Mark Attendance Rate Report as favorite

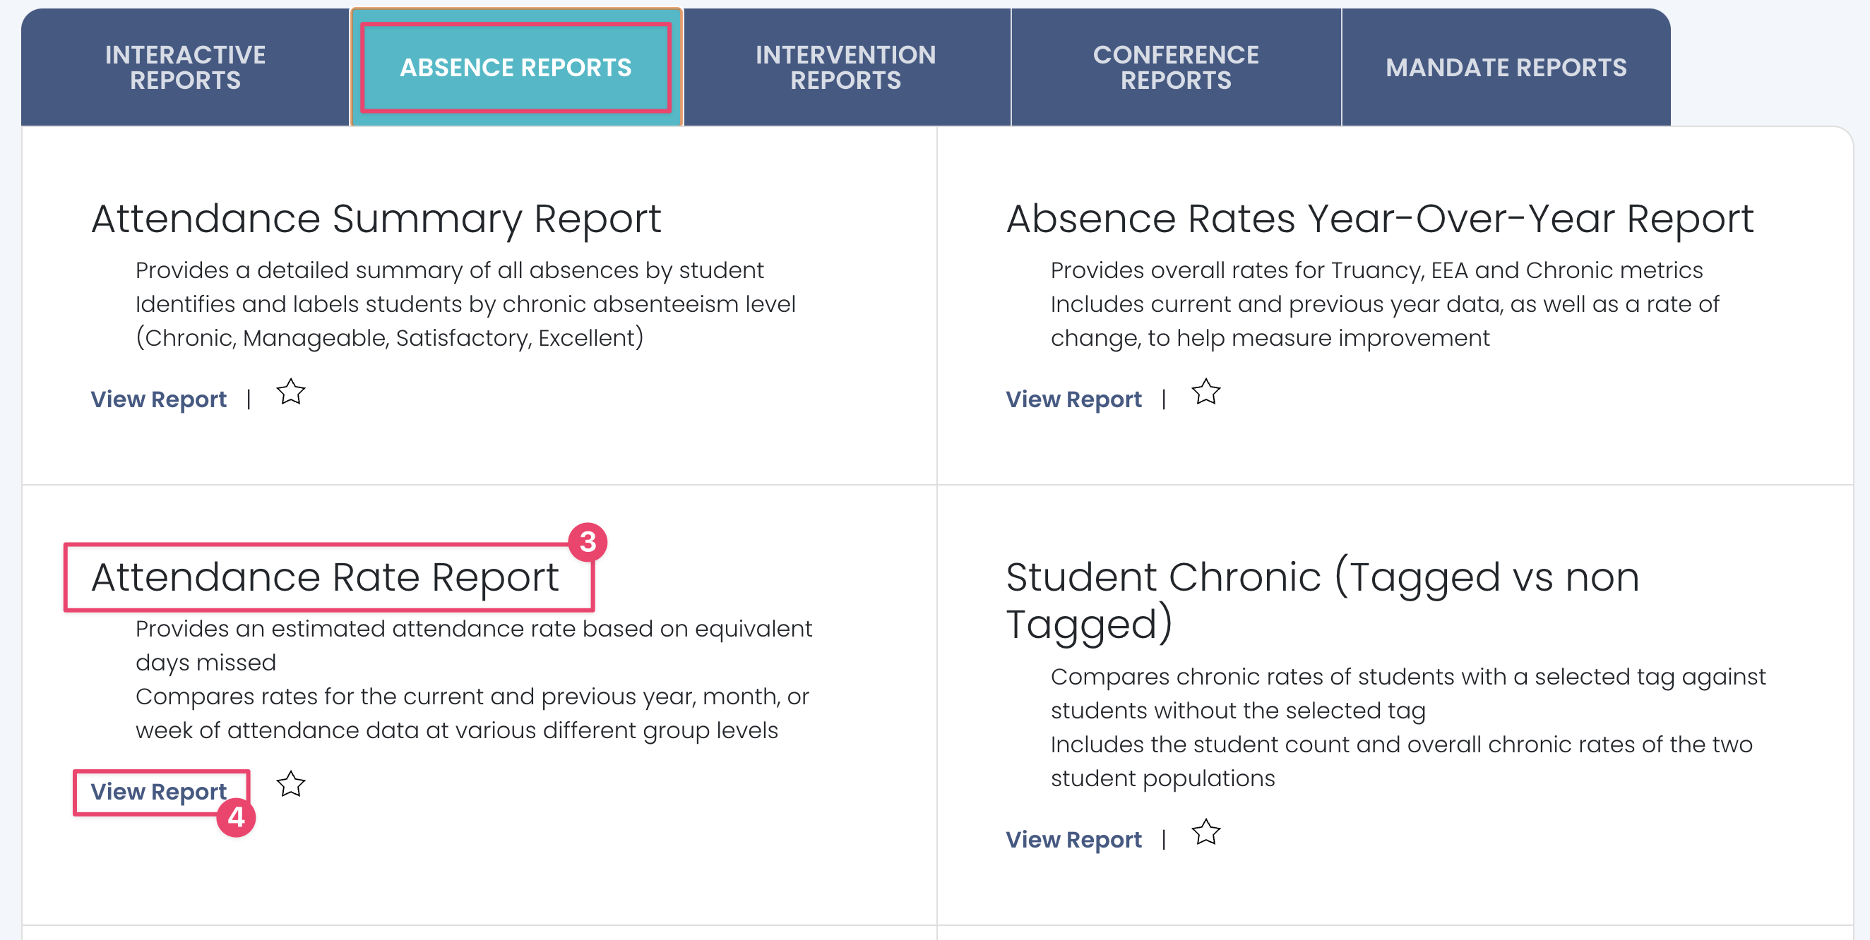[291, 785]
